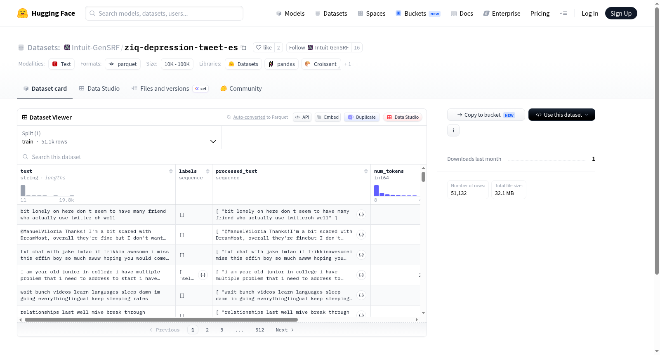Image resolution: width=660 pixels, height=355 pixels.
Task: Go to page 2 of the dataset
Action: coord(207,330)
